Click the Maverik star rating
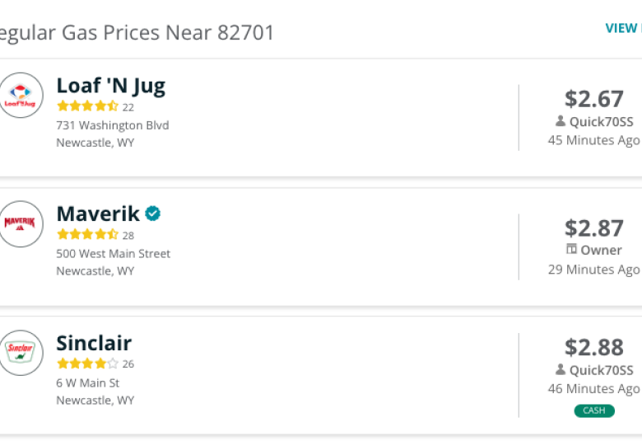642x441 pixels. [87, 235]
